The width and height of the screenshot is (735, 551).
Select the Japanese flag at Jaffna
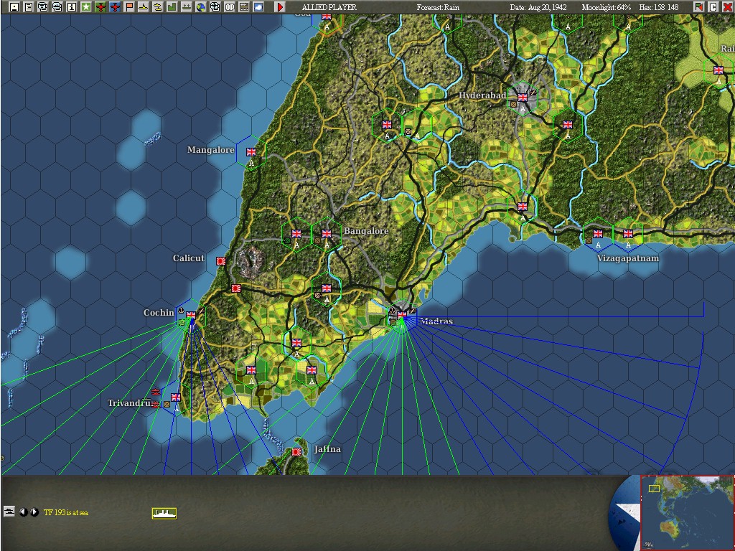pos(296,452)
